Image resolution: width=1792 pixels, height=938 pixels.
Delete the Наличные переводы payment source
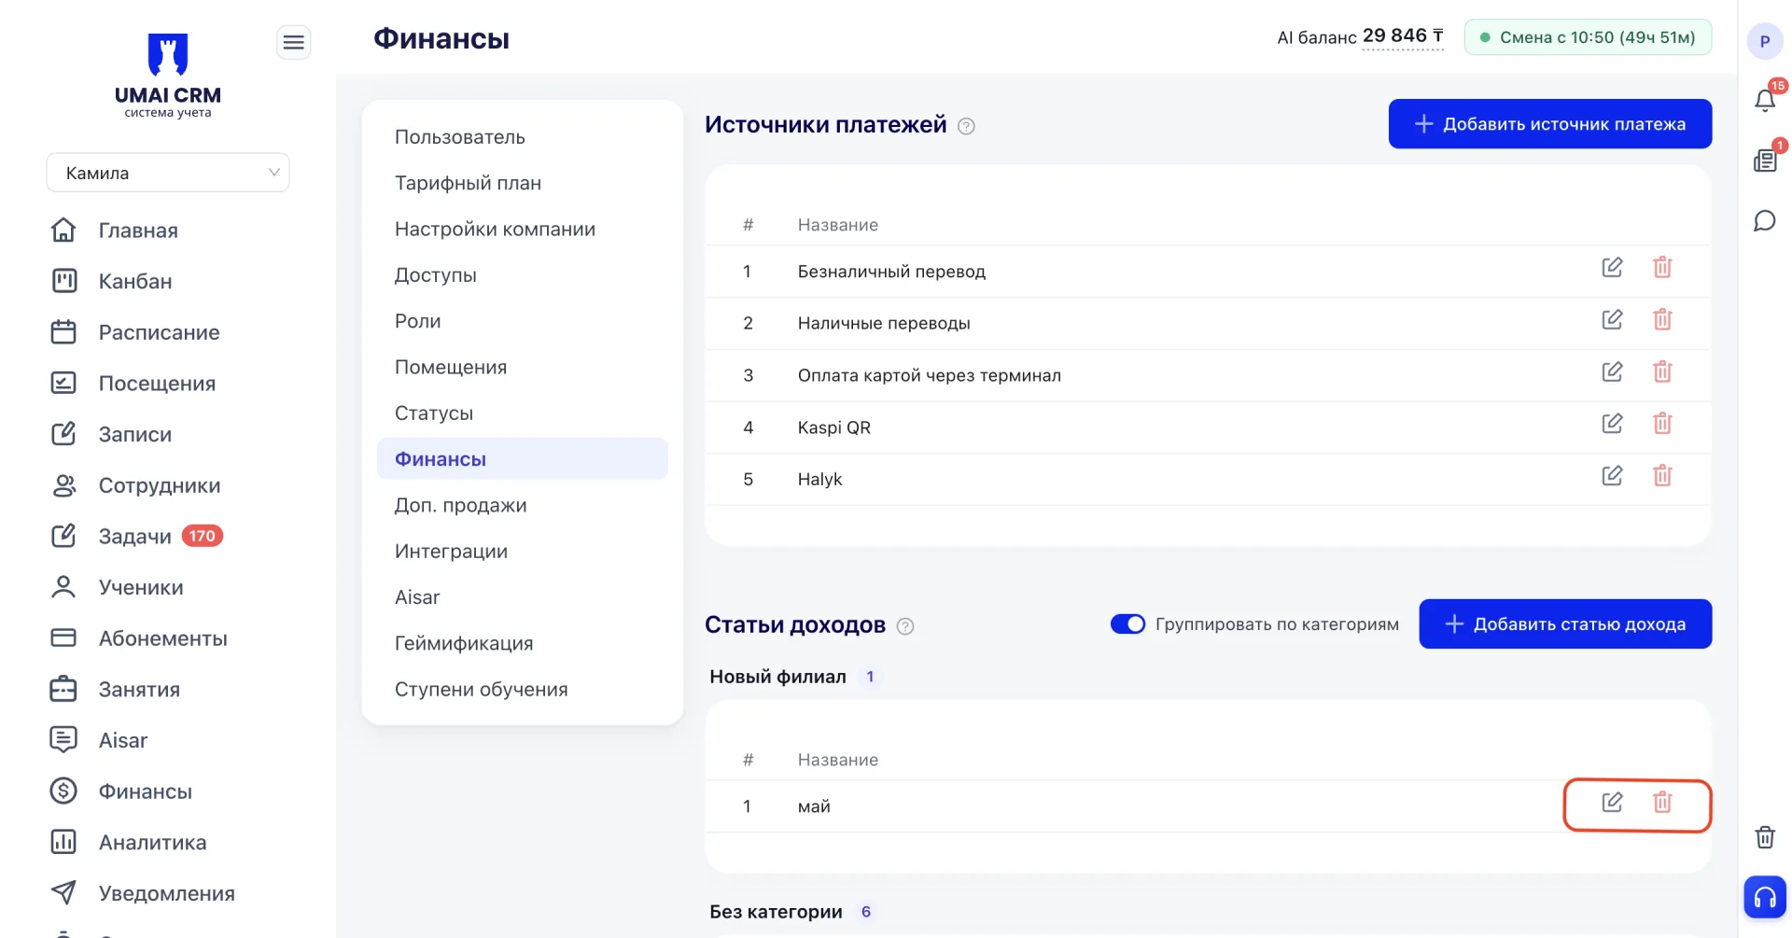click(x=1662, y=320)
